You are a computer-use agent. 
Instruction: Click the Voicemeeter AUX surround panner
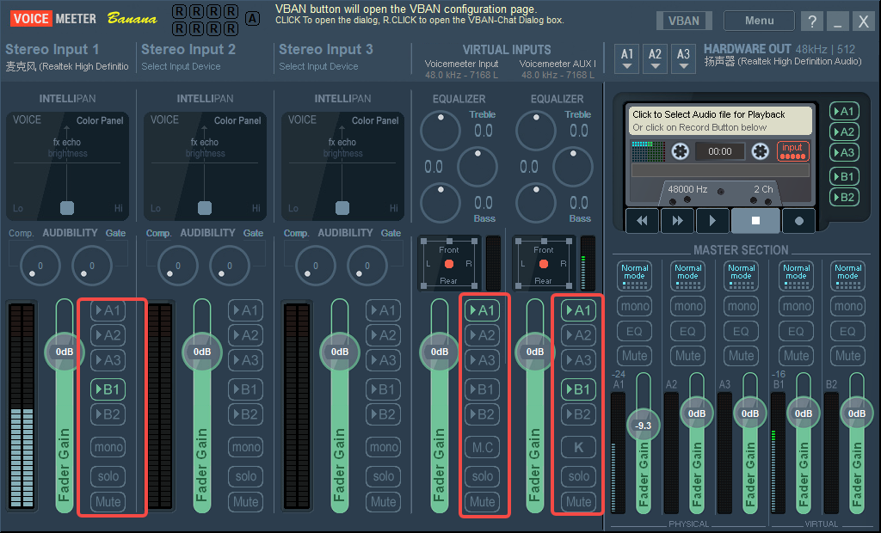544,264
